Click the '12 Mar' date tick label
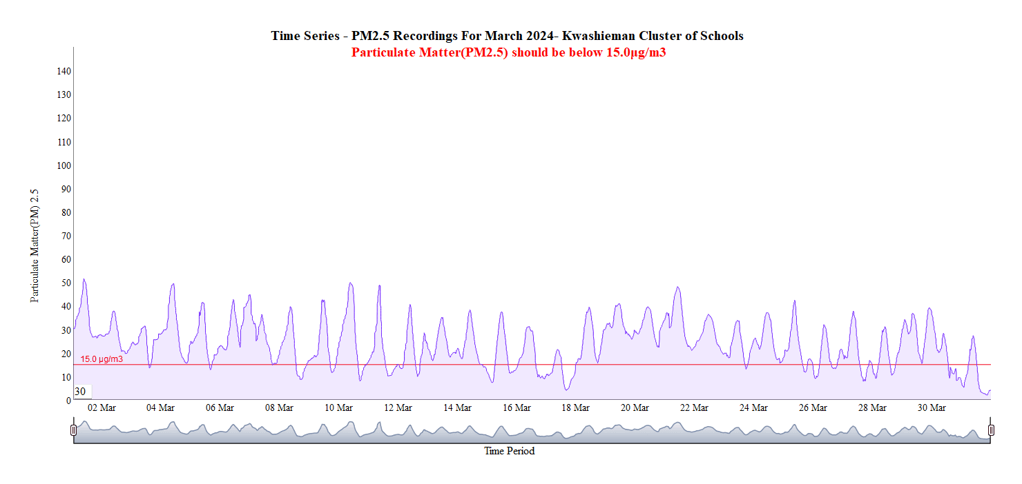The height and width of the screenshot is (484, 1022). coord(398,408)
